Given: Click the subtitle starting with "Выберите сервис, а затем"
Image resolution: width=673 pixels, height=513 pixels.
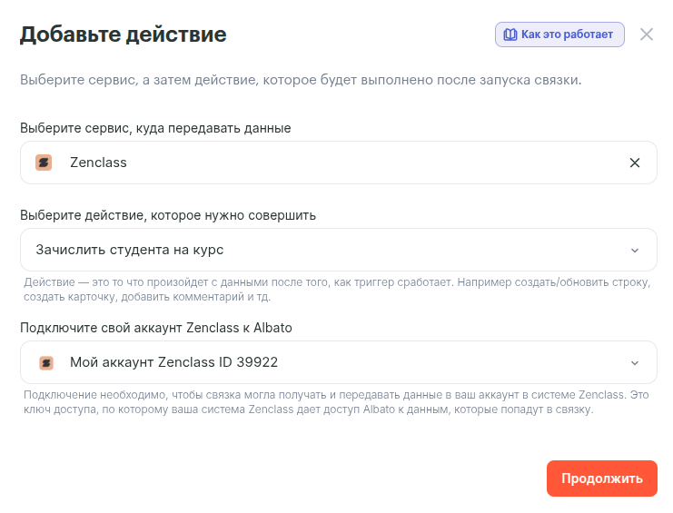Looking at the screenshot, I should 301,80.
